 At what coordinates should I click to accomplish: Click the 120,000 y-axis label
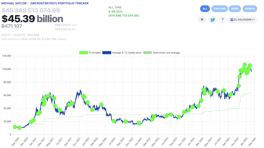pos(7,56)
